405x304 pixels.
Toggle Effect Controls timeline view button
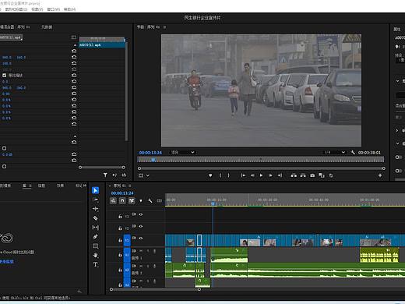point(74,37)
